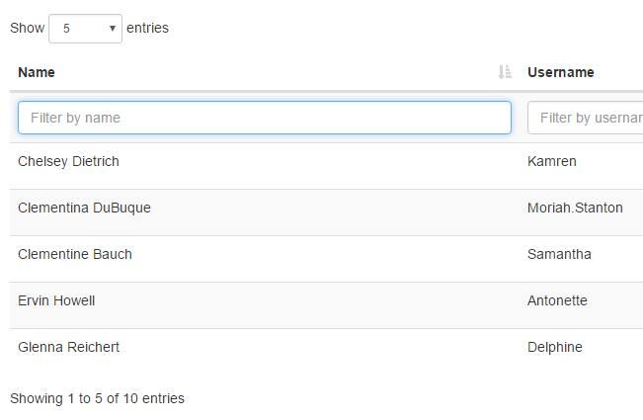Click the Filter by username input
643x420 pixels.
[586, 118]
